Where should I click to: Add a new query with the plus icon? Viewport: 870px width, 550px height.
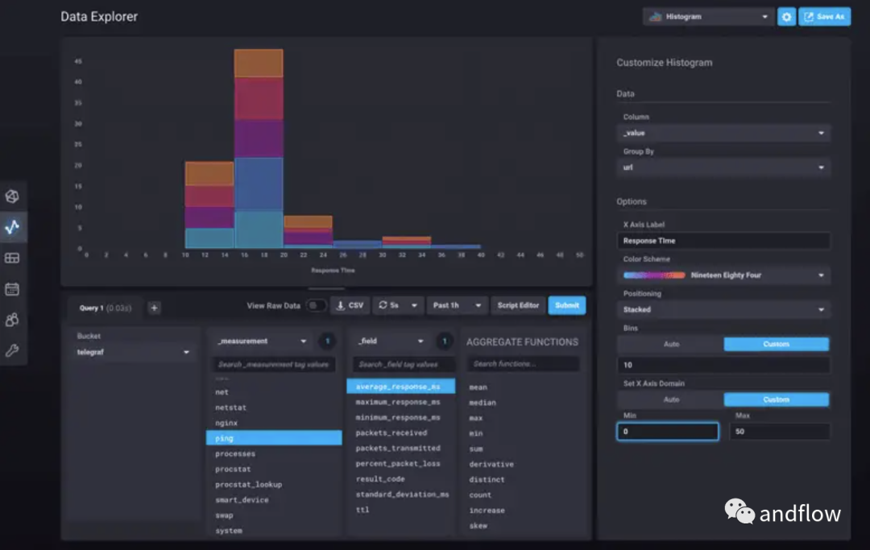(x=155, y=307)
